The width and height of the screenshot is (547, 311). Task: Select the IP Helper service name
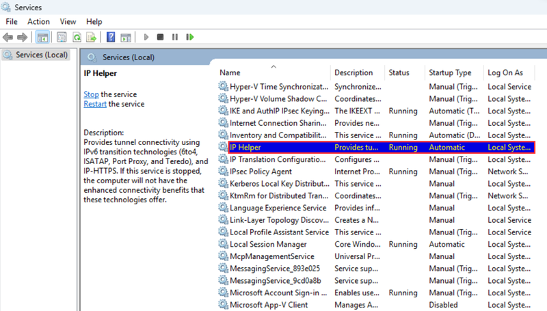245,147
